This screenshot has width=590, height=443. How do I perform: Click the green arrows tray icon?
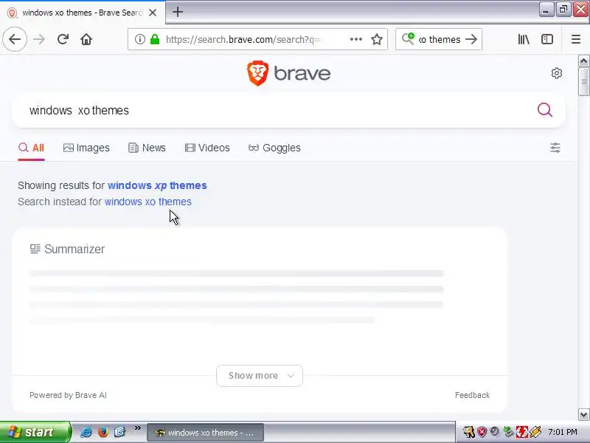508,432
